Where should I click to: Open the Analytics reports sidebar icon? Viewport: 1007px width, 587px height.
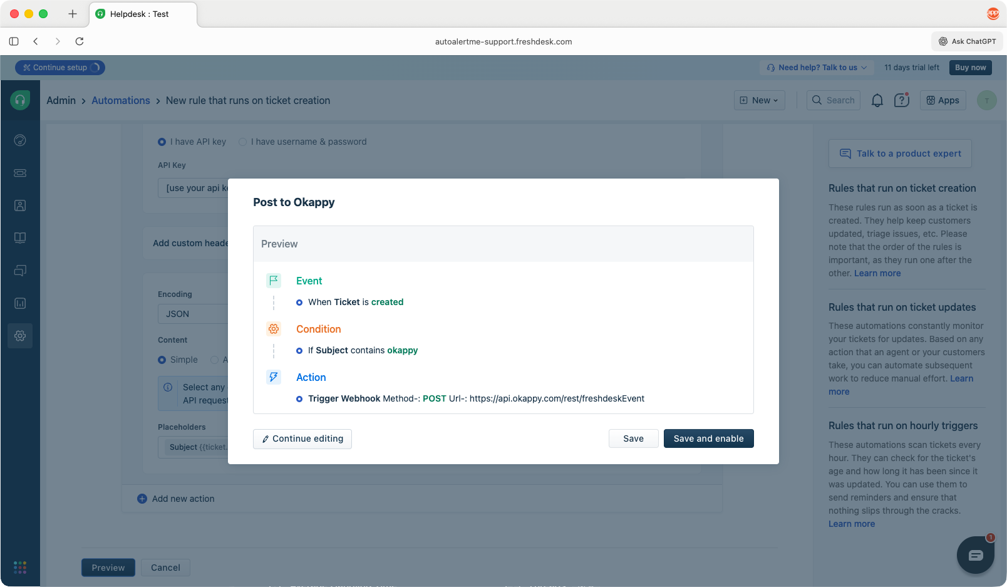click(x=20, y=303)
